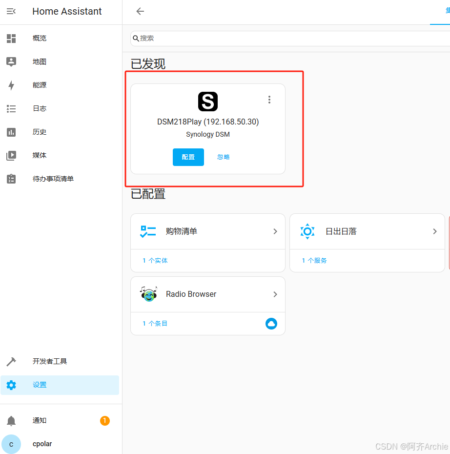Image resolution: width=450 pixels, height=454 pixels.
Task: Open the 1 个实体 link
Action: point(155,260)
